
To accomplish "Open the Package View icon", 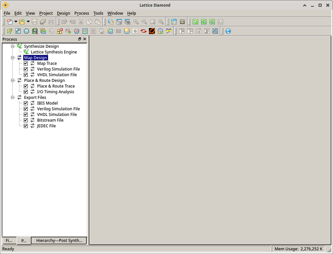I will point(18,31).
